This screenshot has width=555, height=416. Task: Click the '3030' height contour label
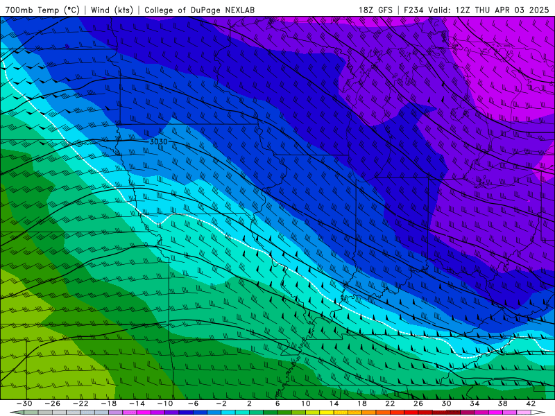point(158,141)
